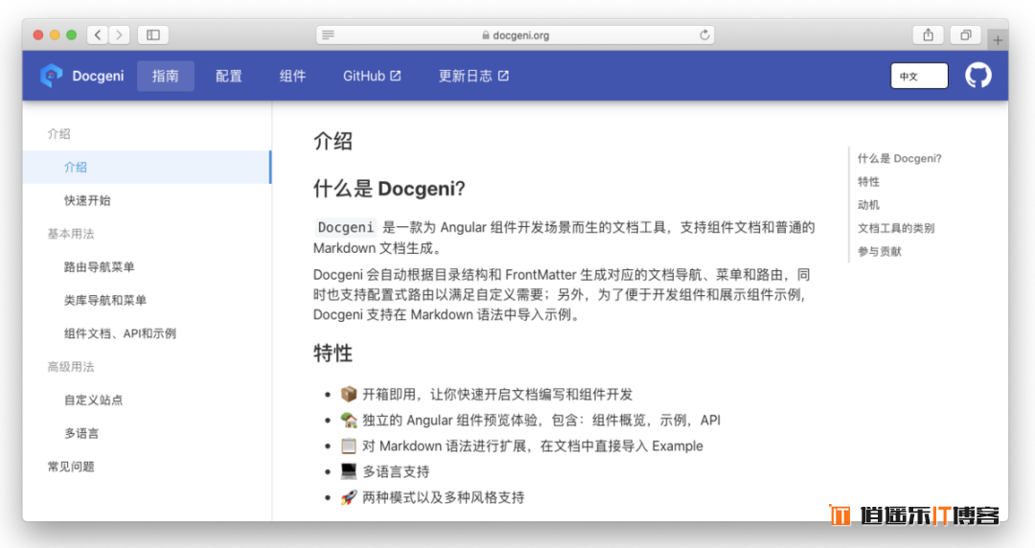The height and width of the screenshot is (548, 1035).
Task: Open the GitHub octocat icon in header
Action: point(978,76)
